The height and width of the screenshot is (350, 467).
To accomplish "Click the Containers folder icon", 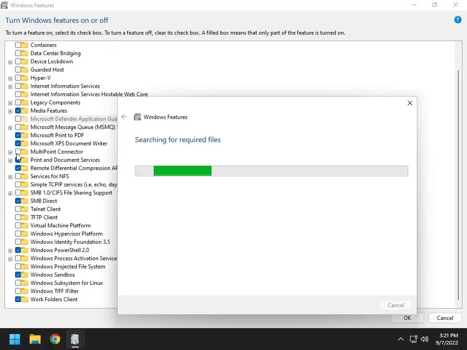I will [25, 45].
